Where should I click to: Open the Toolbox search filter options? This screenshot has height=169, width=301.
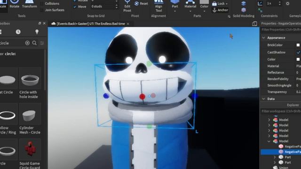tap(42, 43)
